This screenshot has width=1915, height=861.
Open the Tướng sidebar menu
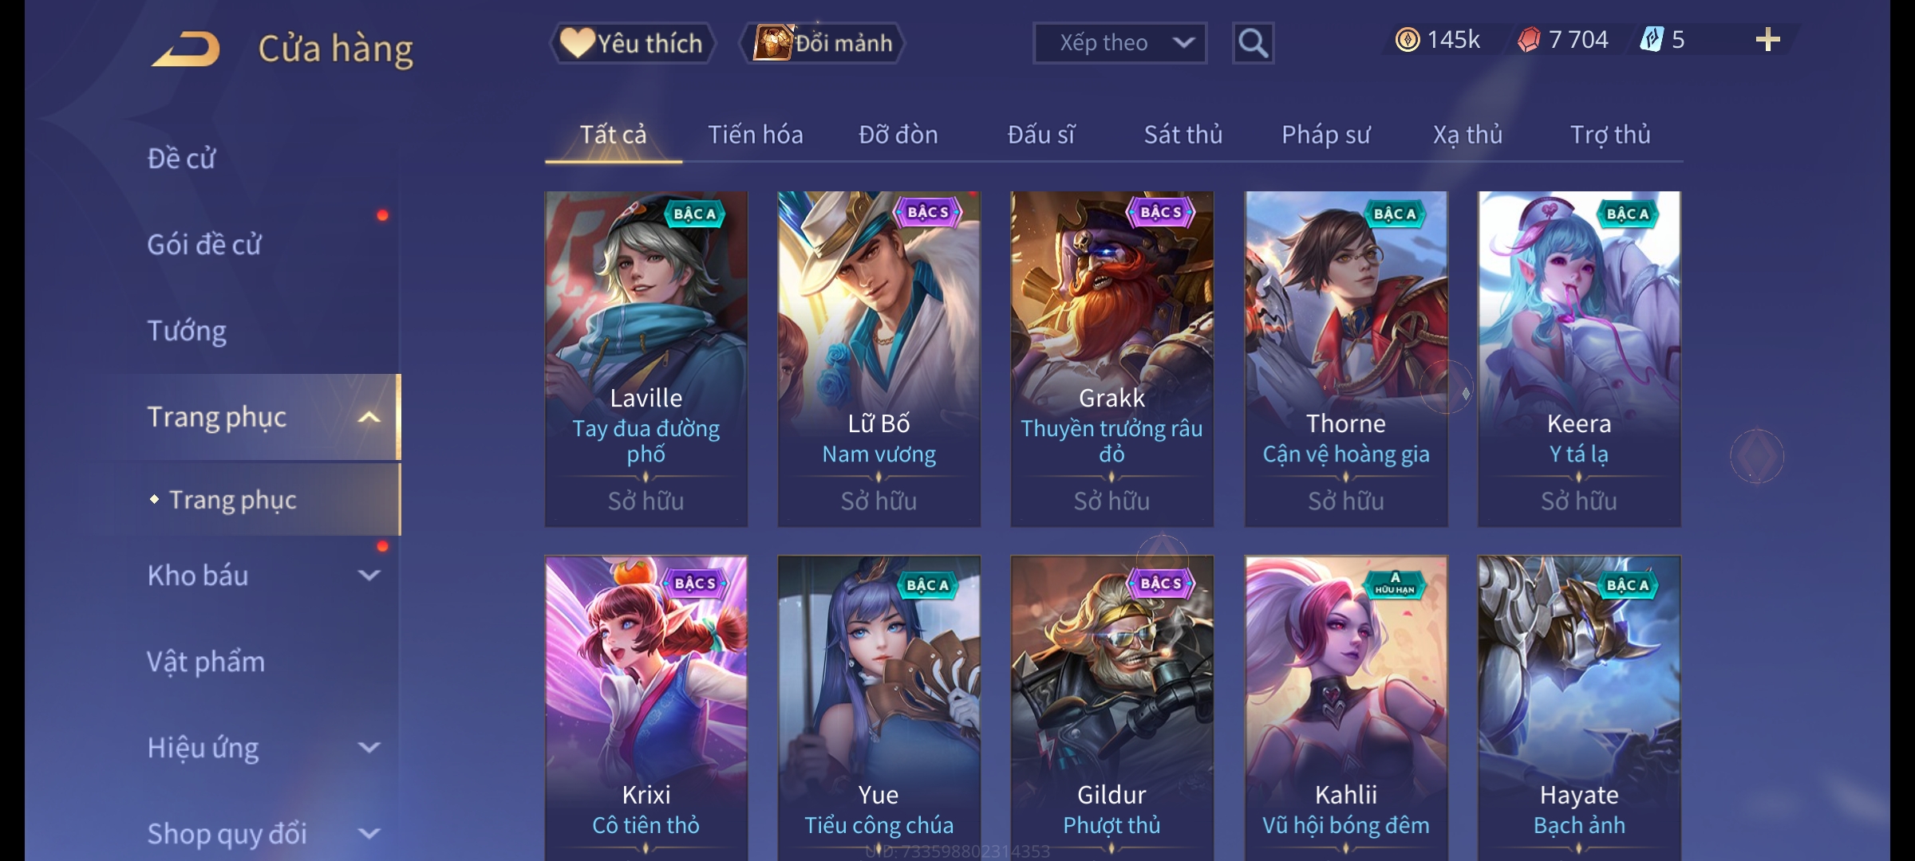[x=187, y=331]
